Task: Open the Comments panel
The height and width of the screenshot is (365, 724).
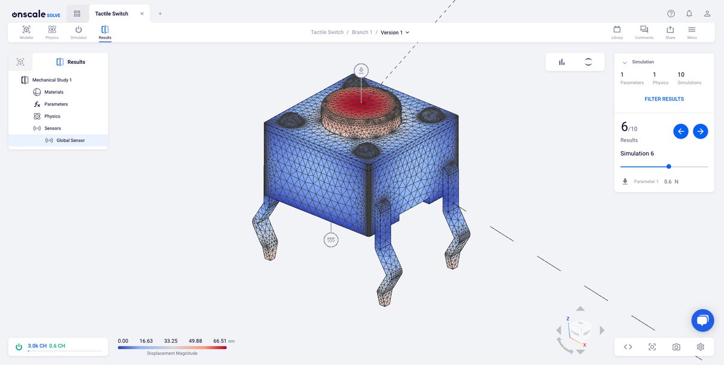Action: click(x=644, y=32)
